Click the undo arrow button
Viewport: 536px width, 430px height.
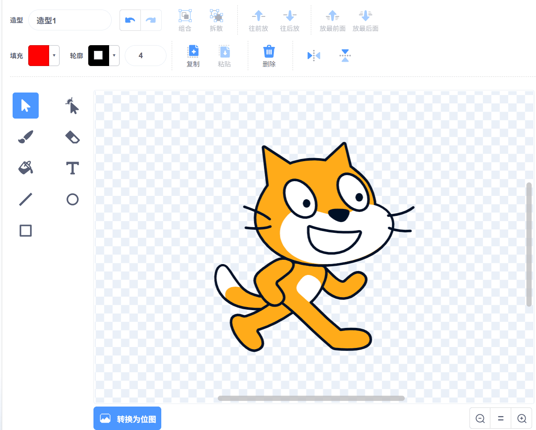(x=130, y=20)
